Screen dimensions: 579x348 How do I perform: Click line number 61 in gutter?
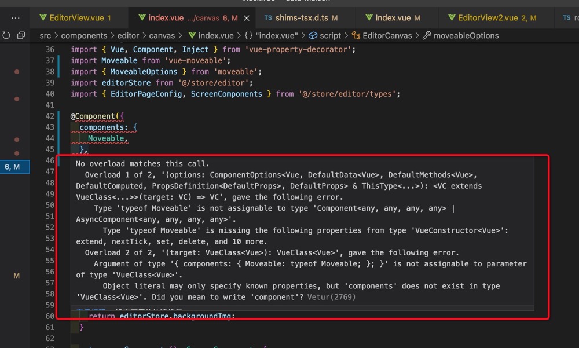click(x=50, y=327)
